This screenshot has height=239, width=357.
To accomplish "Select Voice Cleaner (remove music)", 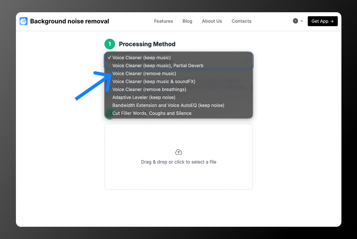I will [x=144, y=73].
